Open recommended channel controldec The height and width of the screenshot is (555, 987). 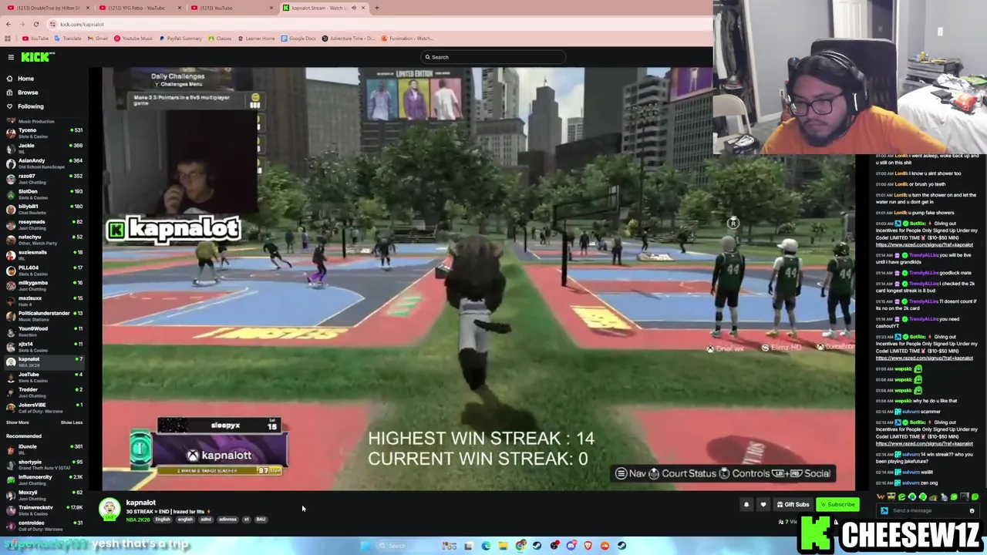click(x=43, y=526)
